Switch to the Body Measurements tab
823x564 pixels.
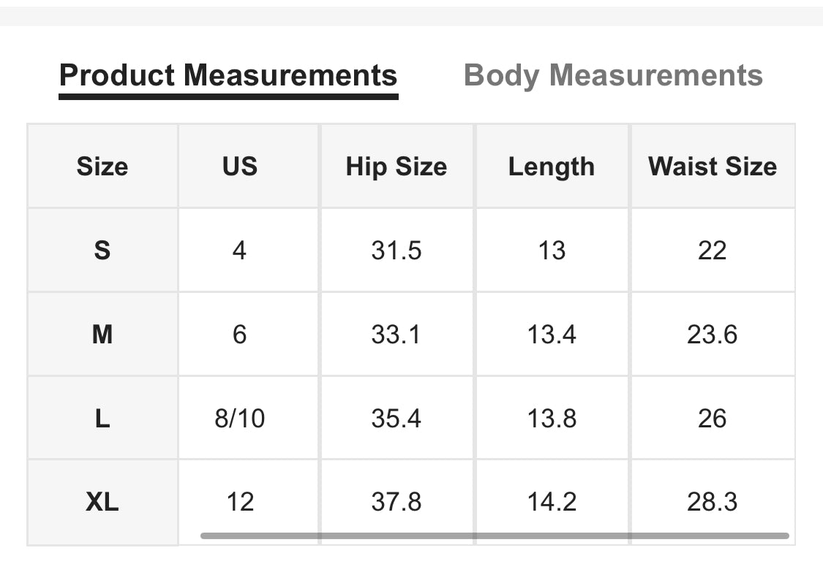click(613, 76)
